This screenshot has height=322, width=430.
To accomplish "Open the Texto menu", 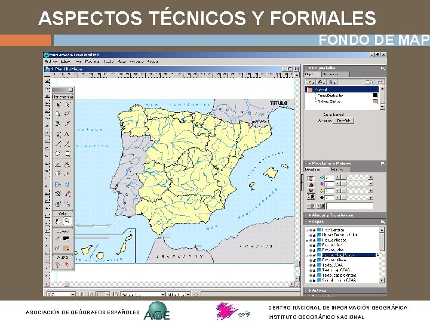I will (109, 61).
